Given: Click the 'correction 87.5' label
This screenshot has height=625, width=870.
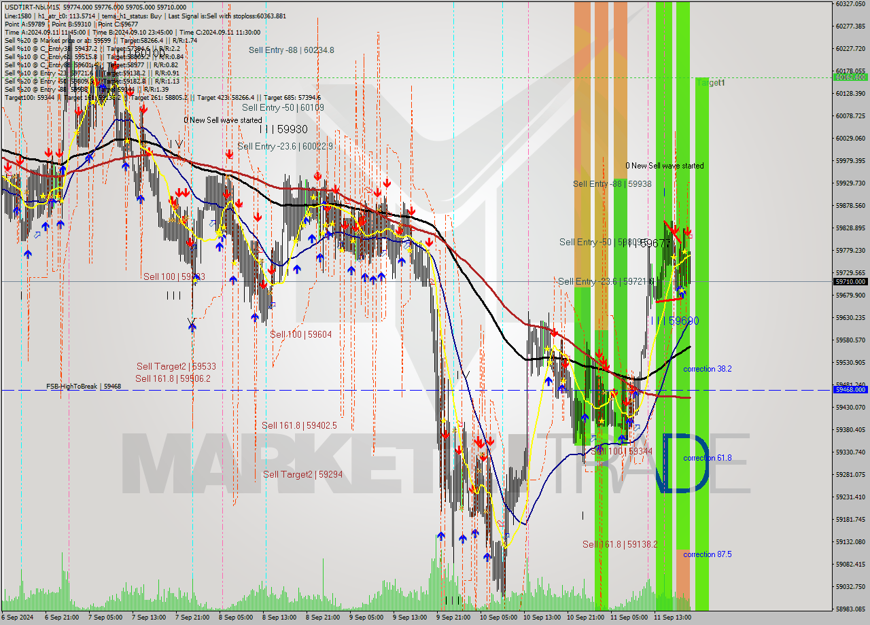Looking at the screenshot, I should coord(708,554).
